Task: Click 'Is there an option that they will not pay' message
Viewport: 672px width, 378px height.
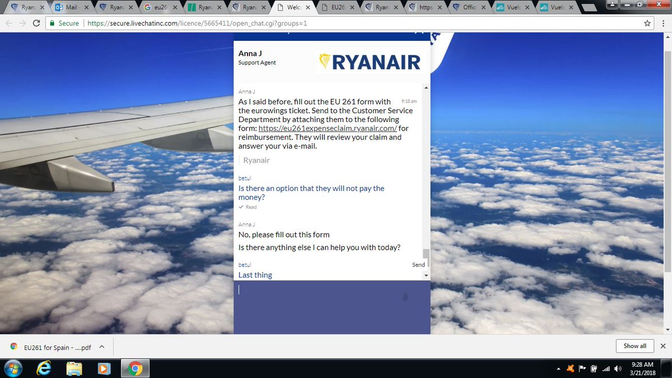Action: pos(311,193)
